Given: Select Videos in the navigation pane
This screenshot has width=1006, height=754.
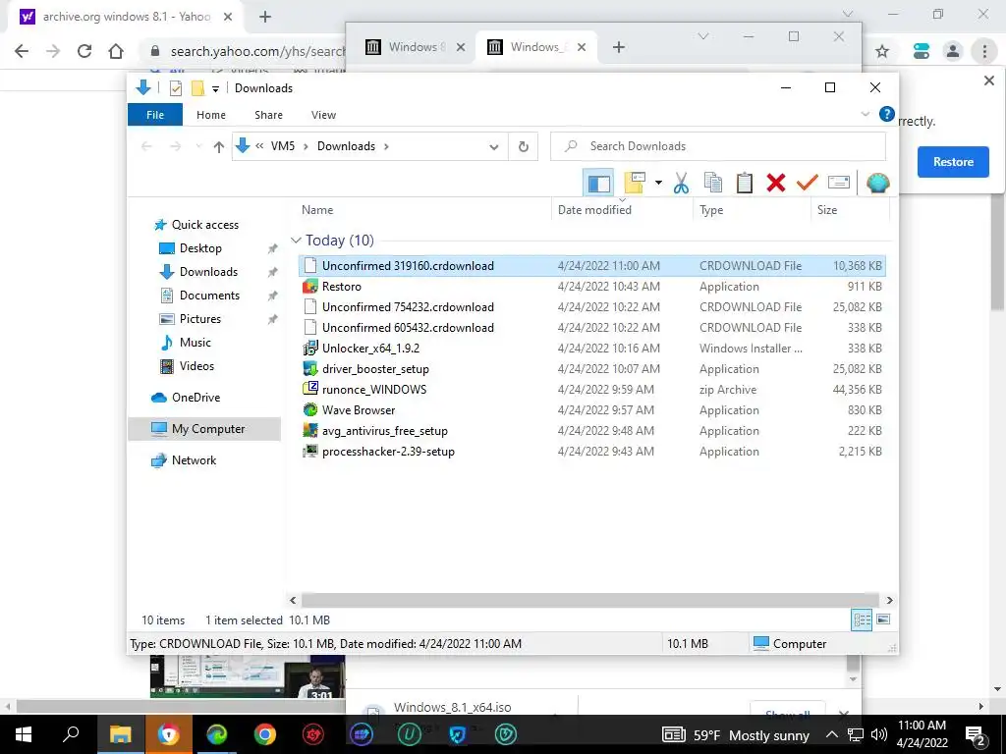Looking at the screenshot, I should [196, 366].
